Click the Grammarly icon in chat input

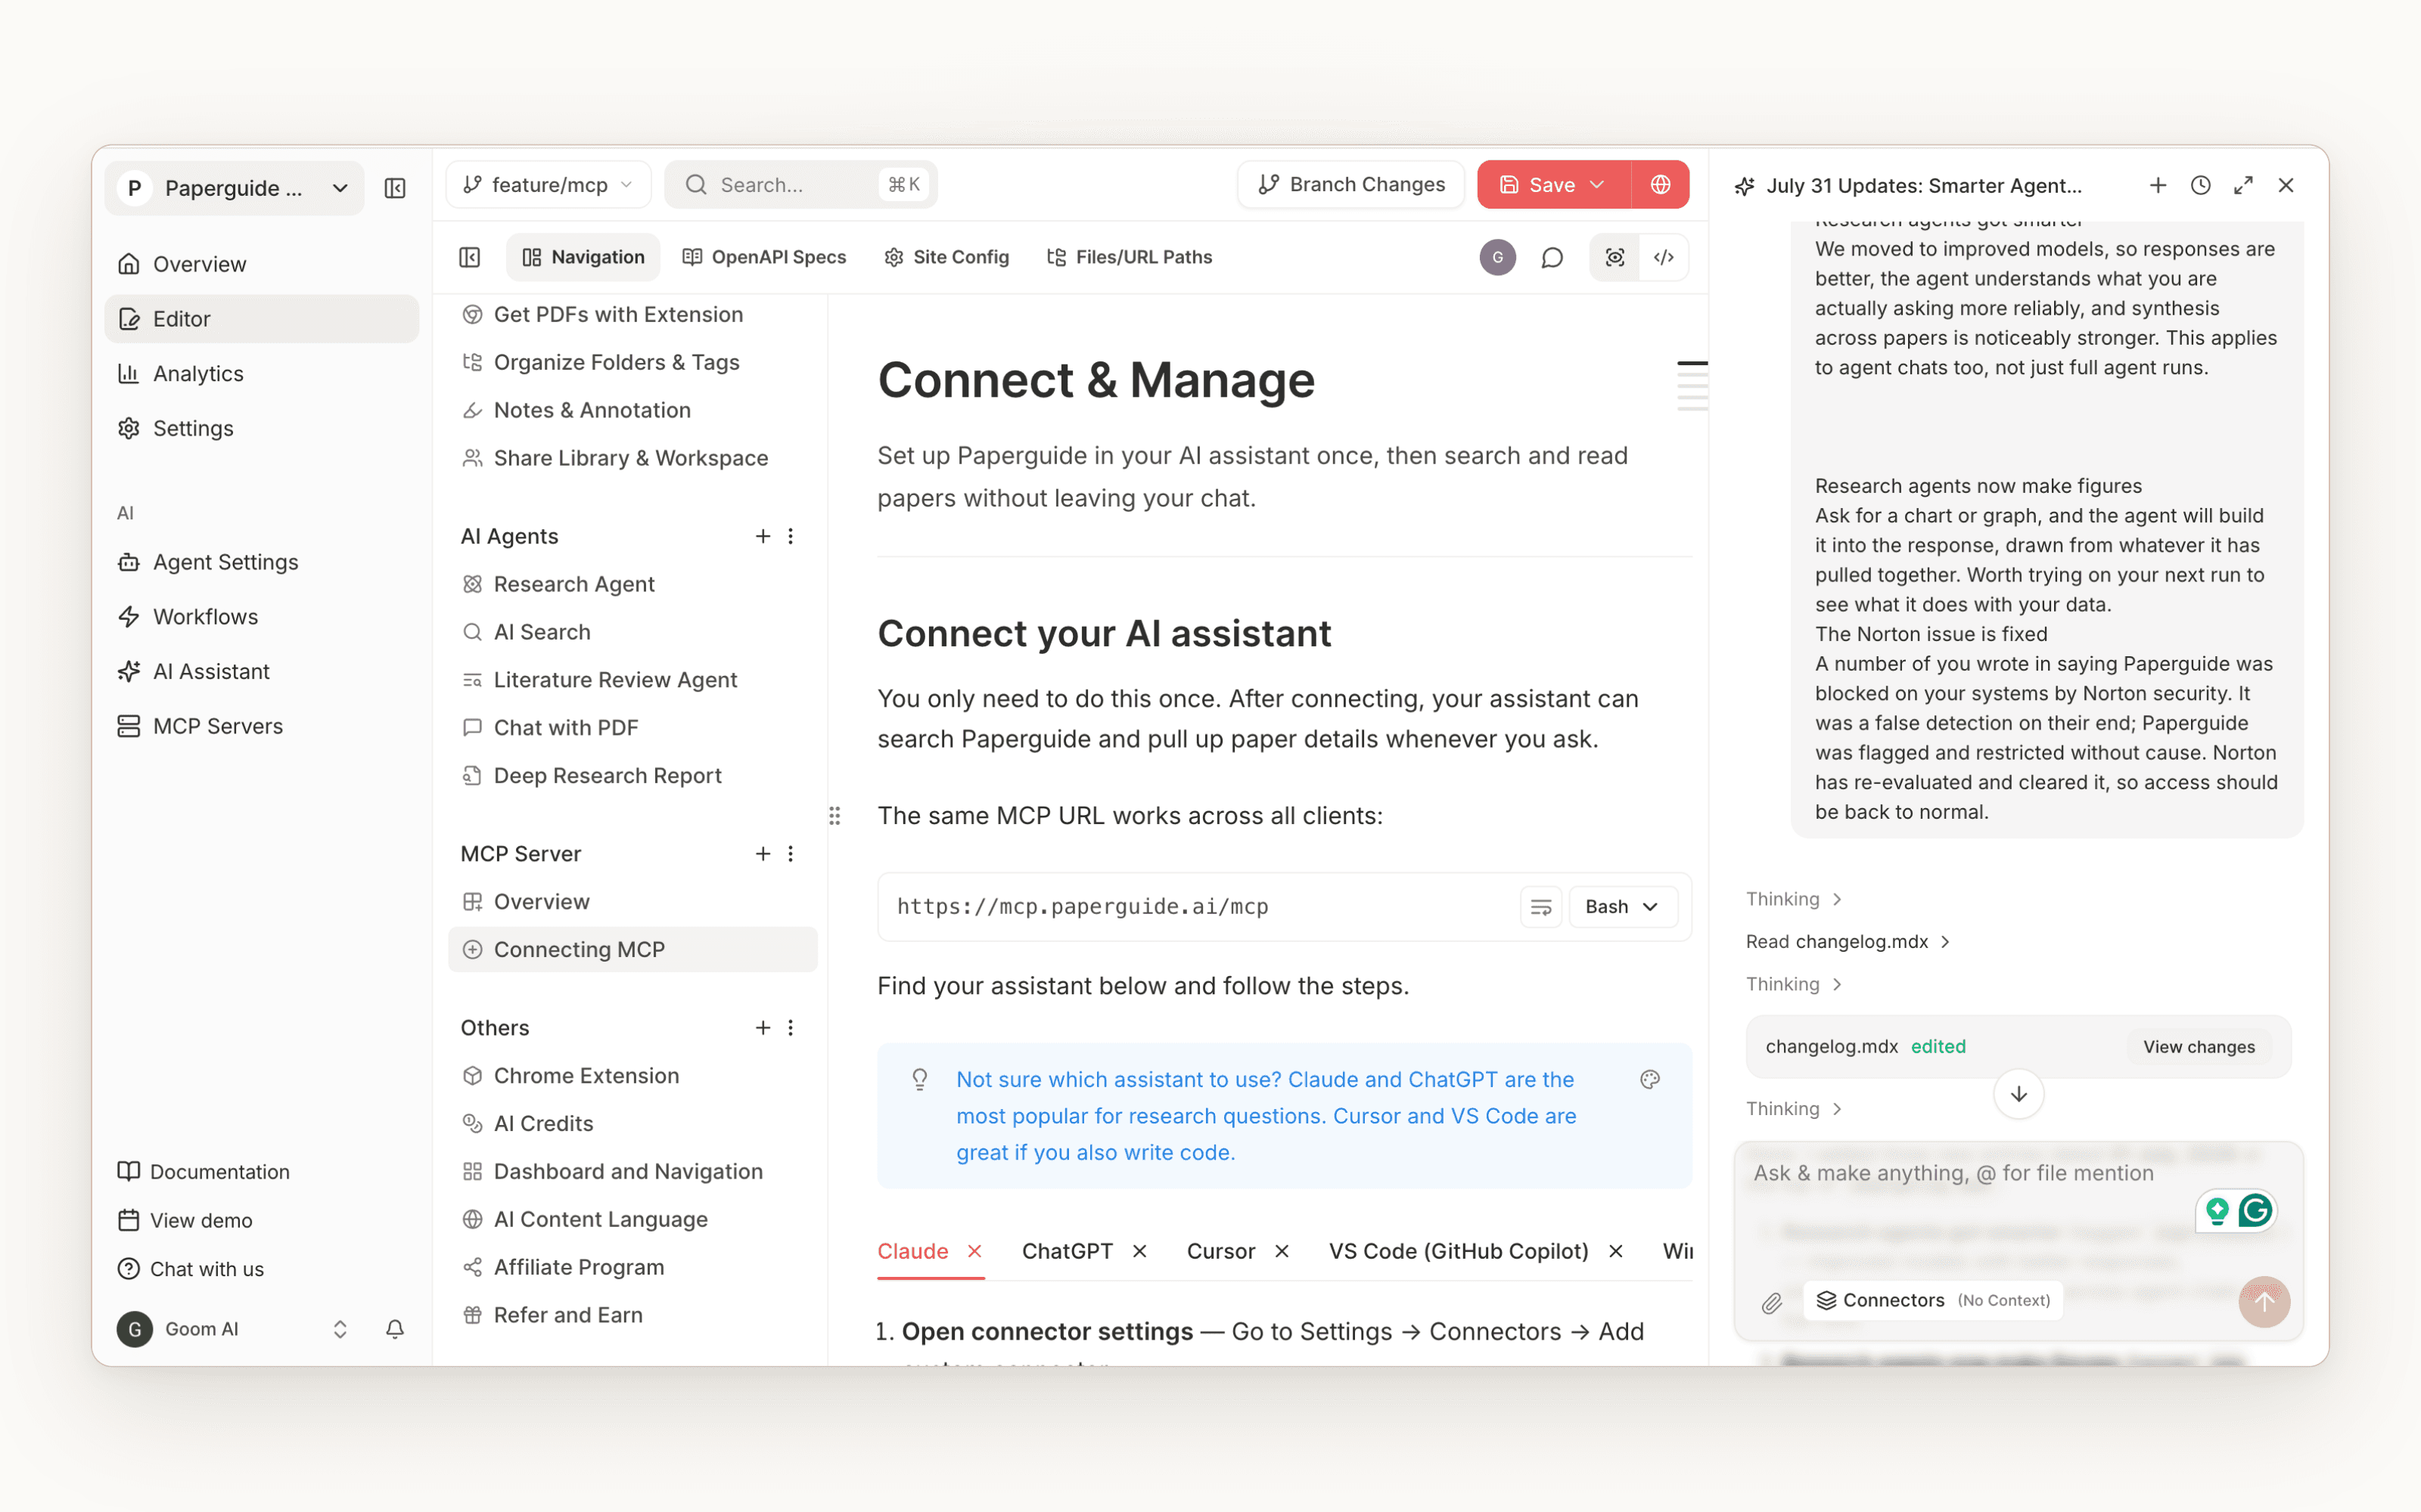coord(2256,1211)
